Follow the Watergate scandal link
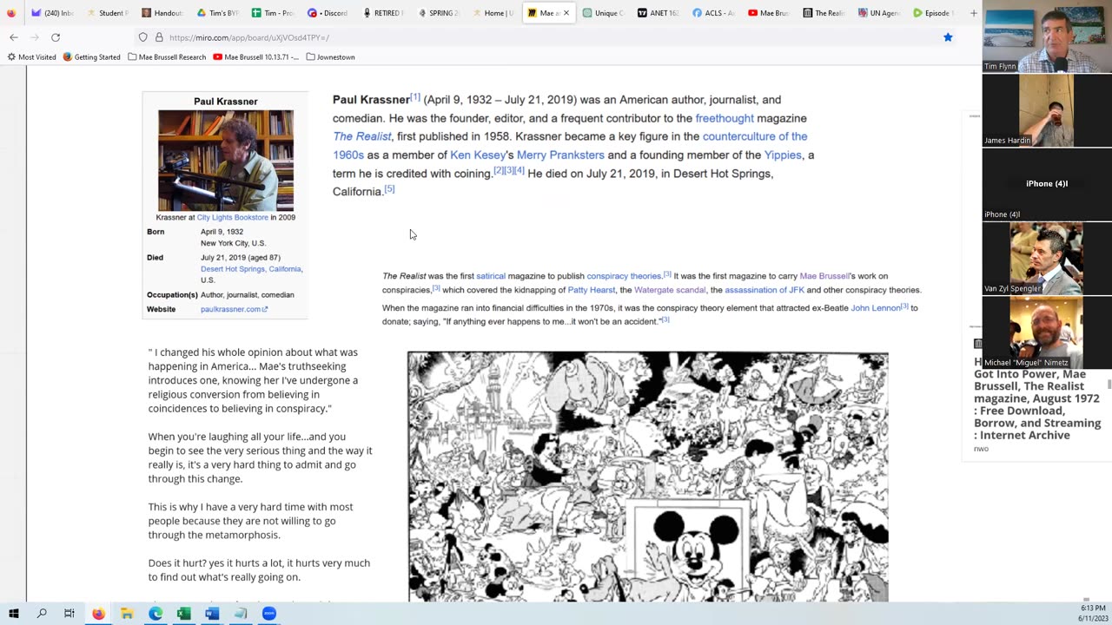 (670, 290)
